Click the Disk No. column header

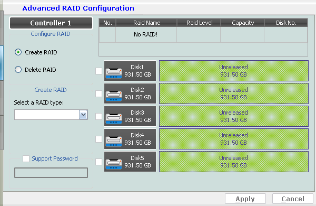tap(286, 23)
